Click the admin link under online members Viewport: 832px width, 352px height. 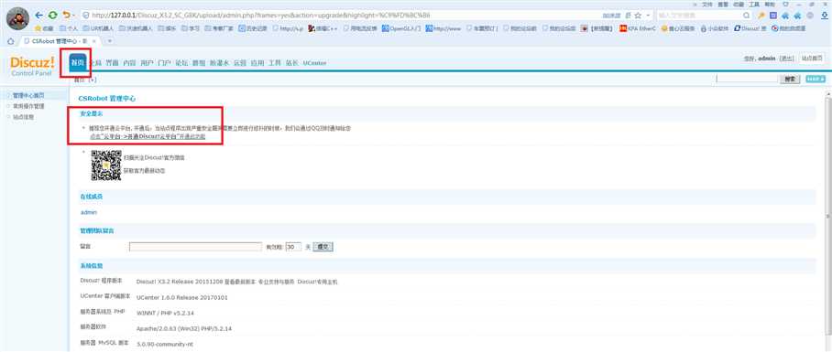pos(89,212)
